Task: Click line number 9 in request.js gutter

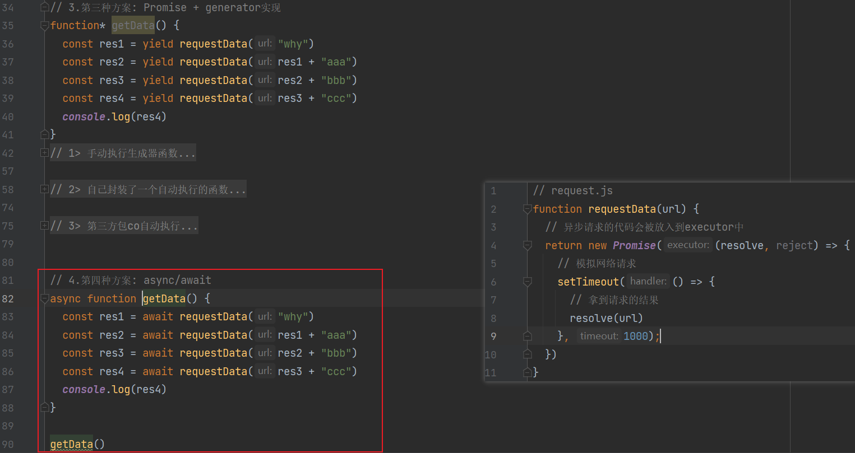Action: tap(493, 336)
